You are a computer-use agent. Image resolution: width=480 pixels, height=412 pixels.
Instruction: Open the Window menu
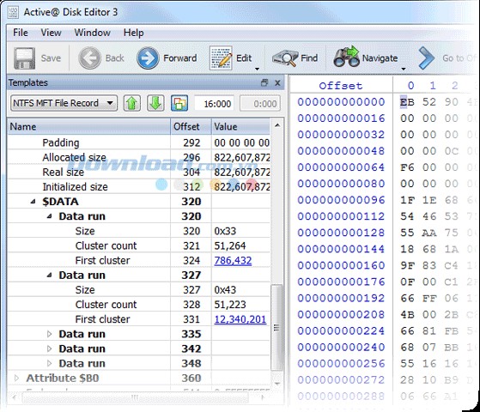(x=93, y=33)
